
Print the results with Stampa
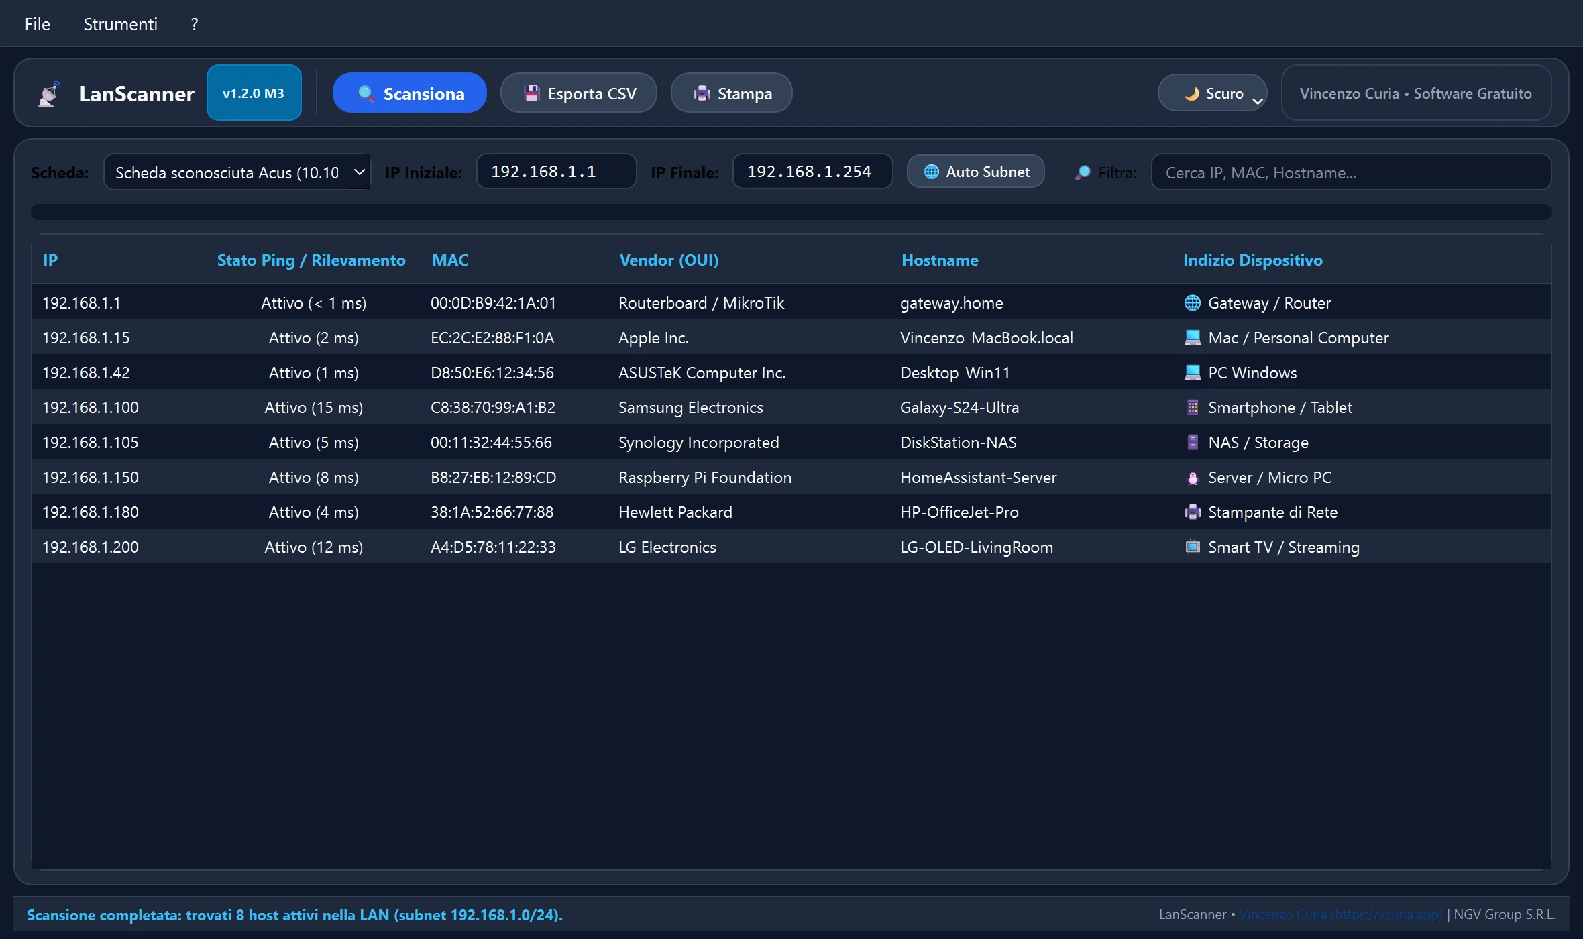click(732, 93)
